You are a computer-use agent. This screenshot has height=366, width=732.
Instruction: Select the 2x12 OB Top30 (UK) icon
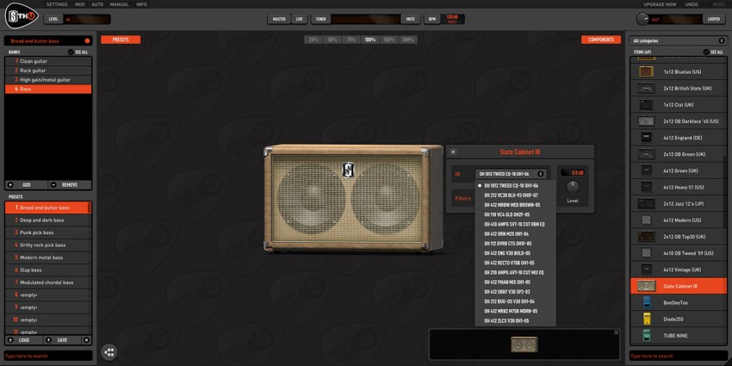coord(647,237)
